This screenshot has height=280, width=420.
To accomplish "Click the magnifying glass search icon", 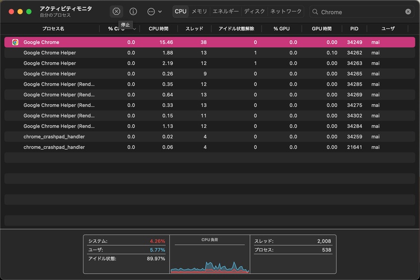I will click(x=316, y=12).
